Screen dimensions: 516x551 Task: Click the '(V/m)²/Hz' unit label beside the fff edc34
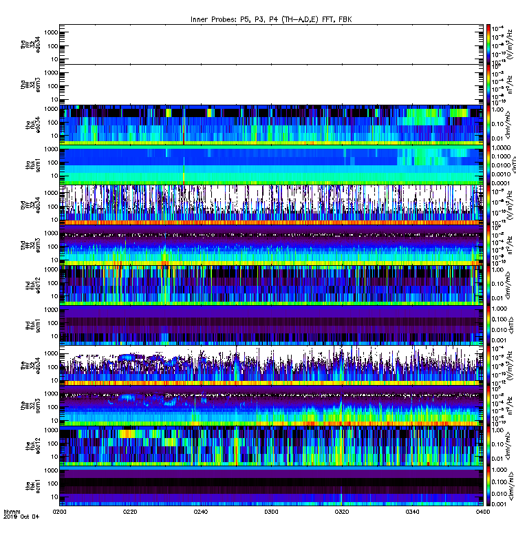510,366
